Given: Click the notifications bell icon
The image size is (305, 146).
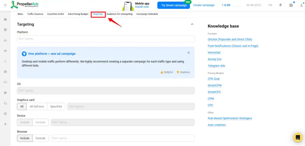Looking at the screenshot, I should coord(281,5).
